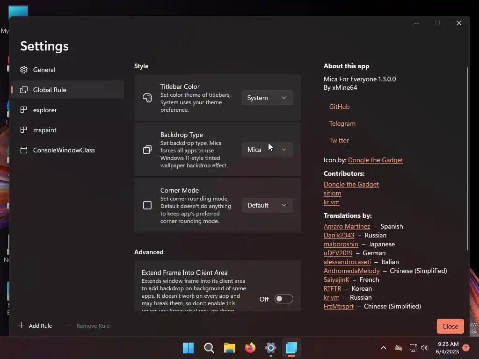Click the About panel vertical scrollbar

[467, 159]
